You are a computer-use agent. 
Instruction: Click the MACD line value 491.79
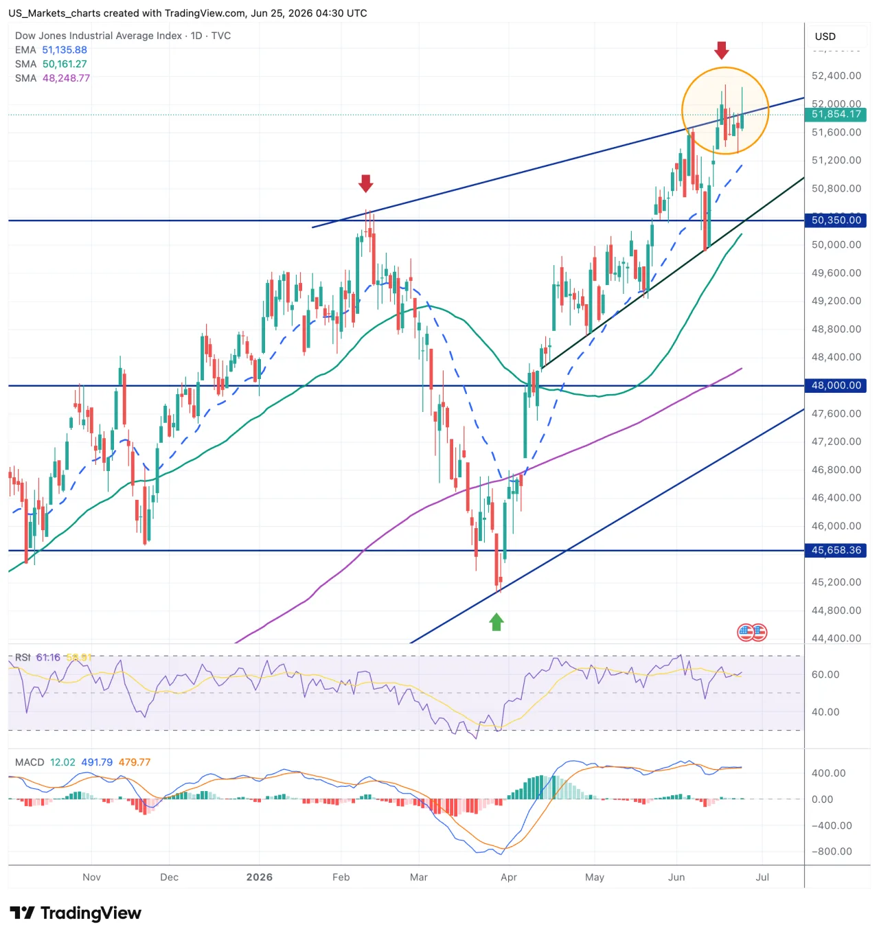97,762
